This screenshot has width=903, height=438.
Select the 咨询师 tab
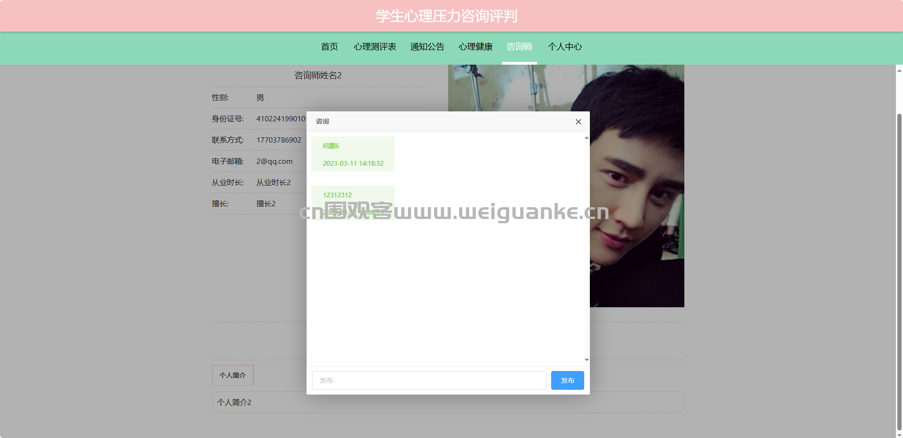pos(520,47)
